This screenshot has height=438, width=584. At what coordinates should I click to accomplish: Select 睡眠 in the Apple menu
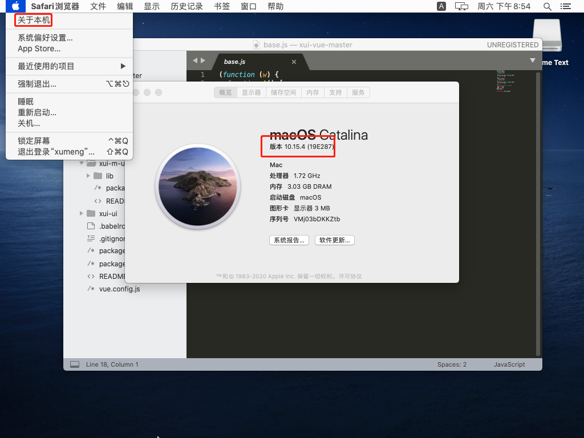click(69, 102)
